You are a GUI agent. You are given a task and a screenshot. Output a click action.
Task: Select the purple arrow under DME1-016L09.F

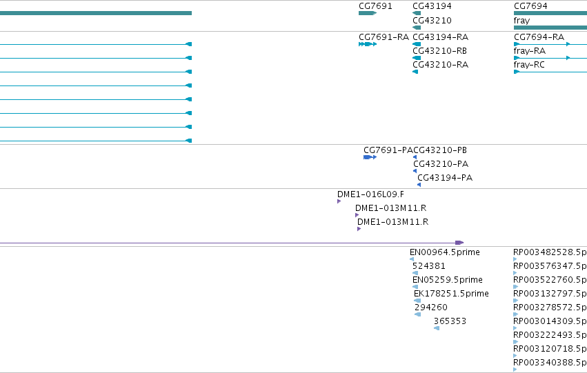(339, 201)
